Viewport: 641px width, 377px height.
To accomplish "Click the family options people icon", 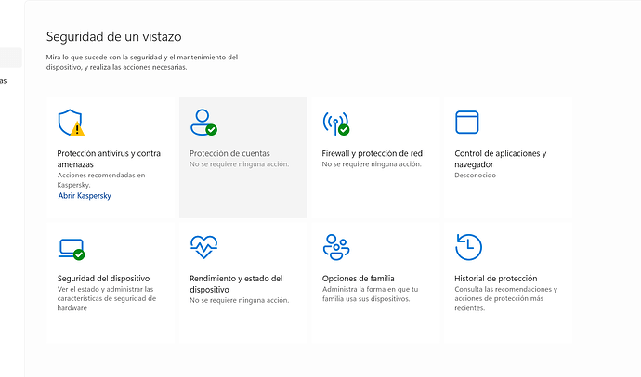I will tap(335, 247).
